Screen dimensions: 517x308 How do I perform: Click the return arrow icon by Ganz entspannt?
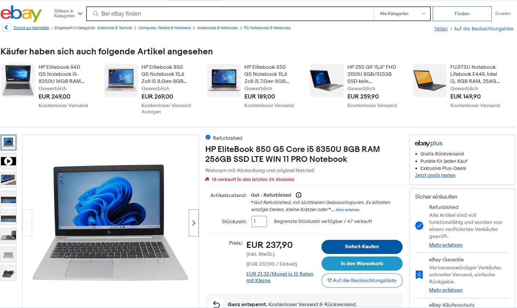coord(216,304)
